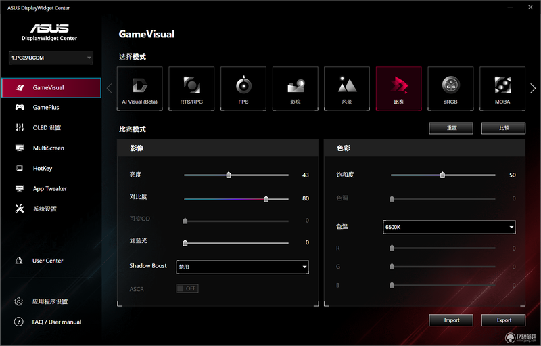
Task: Click the MultiScreen monitor icon
Action: pos(20,148)
